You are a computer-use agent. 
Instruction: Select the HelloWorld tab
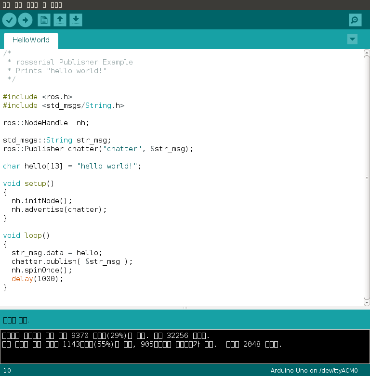click(31, 40)
